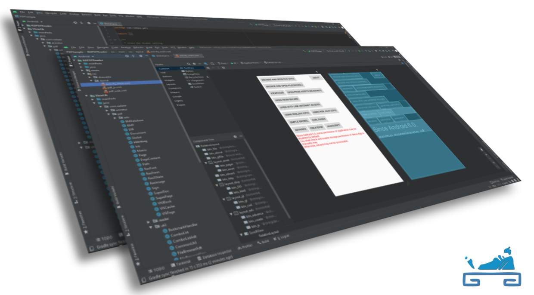Open the Logcat tool window tab
The image size is (534, 295).
coord(282,237)
